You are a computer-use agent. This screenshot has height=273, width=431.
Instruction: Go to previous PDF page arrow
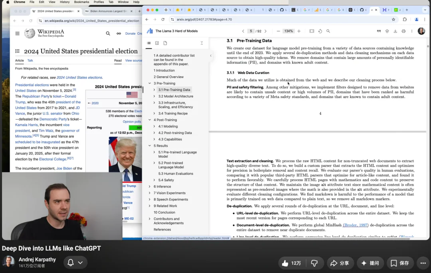pos(243,31)
